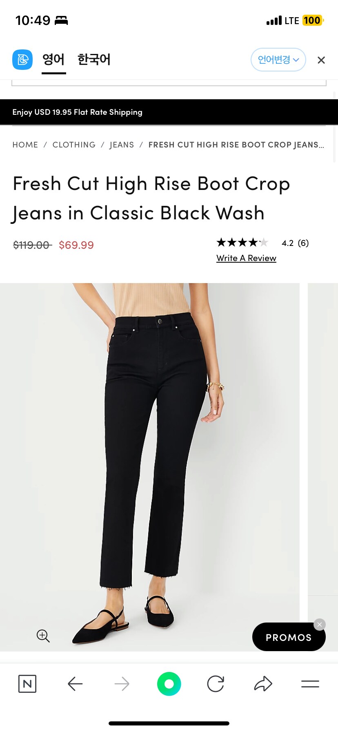Screen dimensions: 338x732
Task: Open CLOTHING breadcrumb link
Action: 74,145
